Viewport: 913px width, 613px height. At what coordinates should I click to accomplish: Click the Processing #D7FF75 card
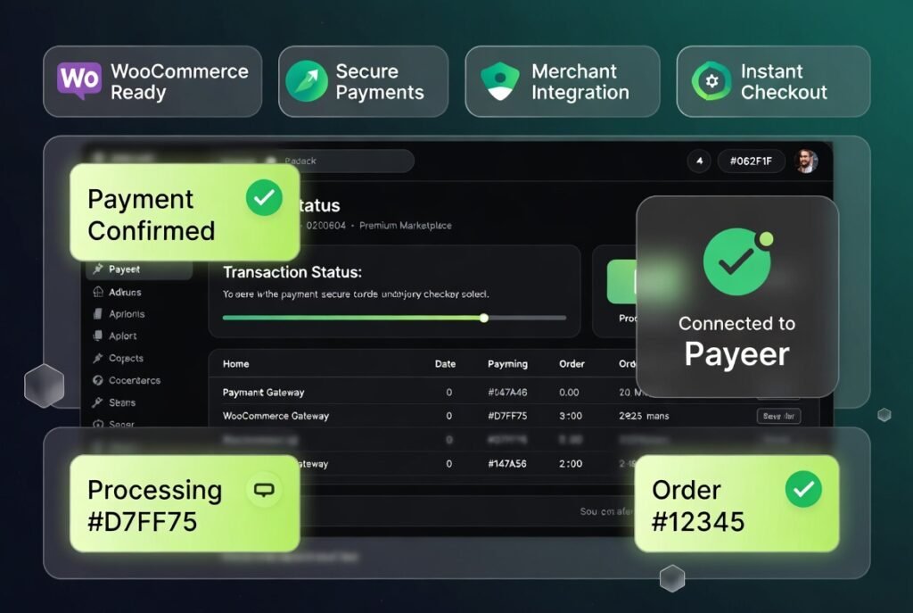[x=185, y=503]
